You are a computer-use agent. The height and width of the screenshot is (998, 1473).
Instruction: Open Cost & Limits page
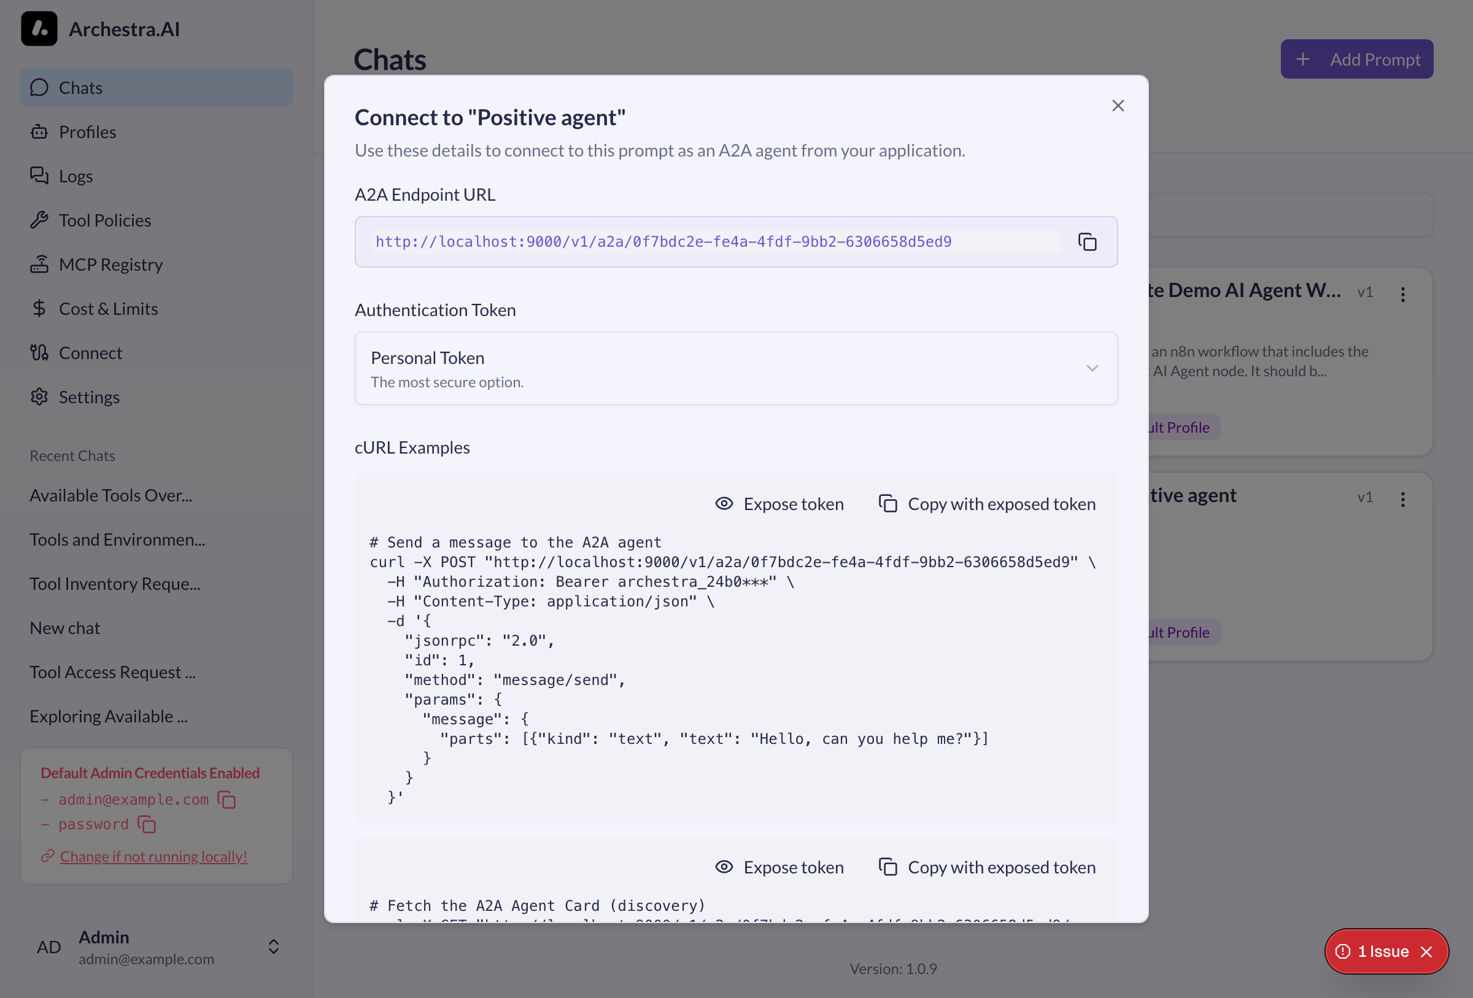coord(108,309)
